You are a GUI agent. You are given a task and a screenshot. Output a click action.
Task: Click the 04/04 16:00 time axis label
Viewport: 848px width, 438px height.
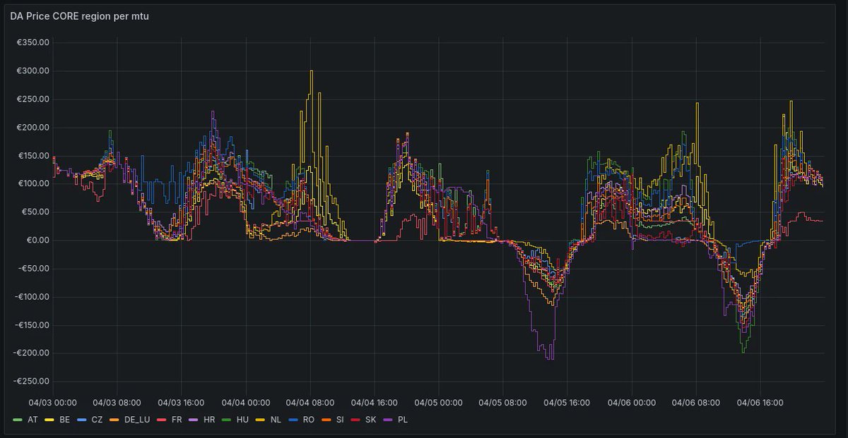[x=375, y=403]
